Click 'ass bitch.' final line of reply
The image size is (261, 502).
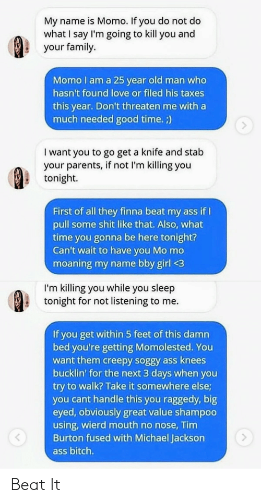[x=74, y=452]
